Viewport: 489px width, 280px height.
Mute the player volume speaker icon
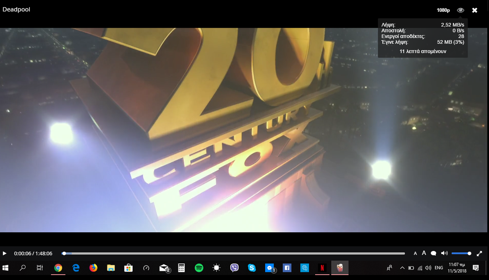[444, 253]
